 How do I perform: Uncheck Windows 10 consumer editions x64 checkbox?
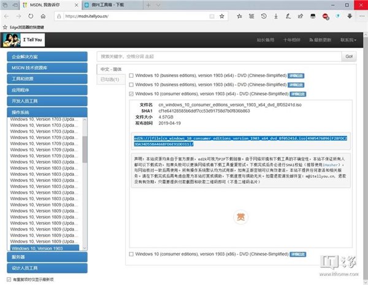131,94
